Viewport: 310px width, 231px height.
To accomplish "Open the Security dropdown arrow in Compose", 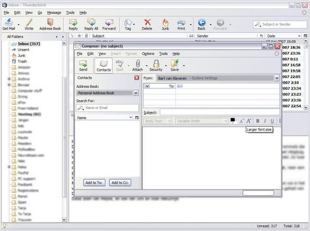I will [166, 65].
